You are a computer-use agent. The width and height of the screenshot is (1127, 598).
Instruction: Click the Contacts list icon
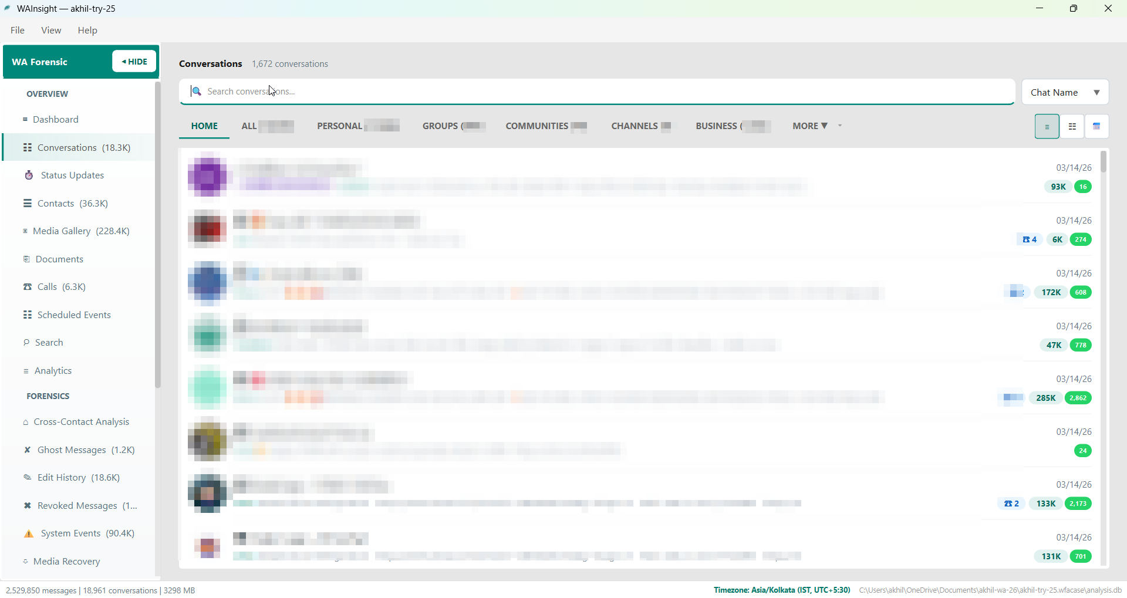(27, 203)
